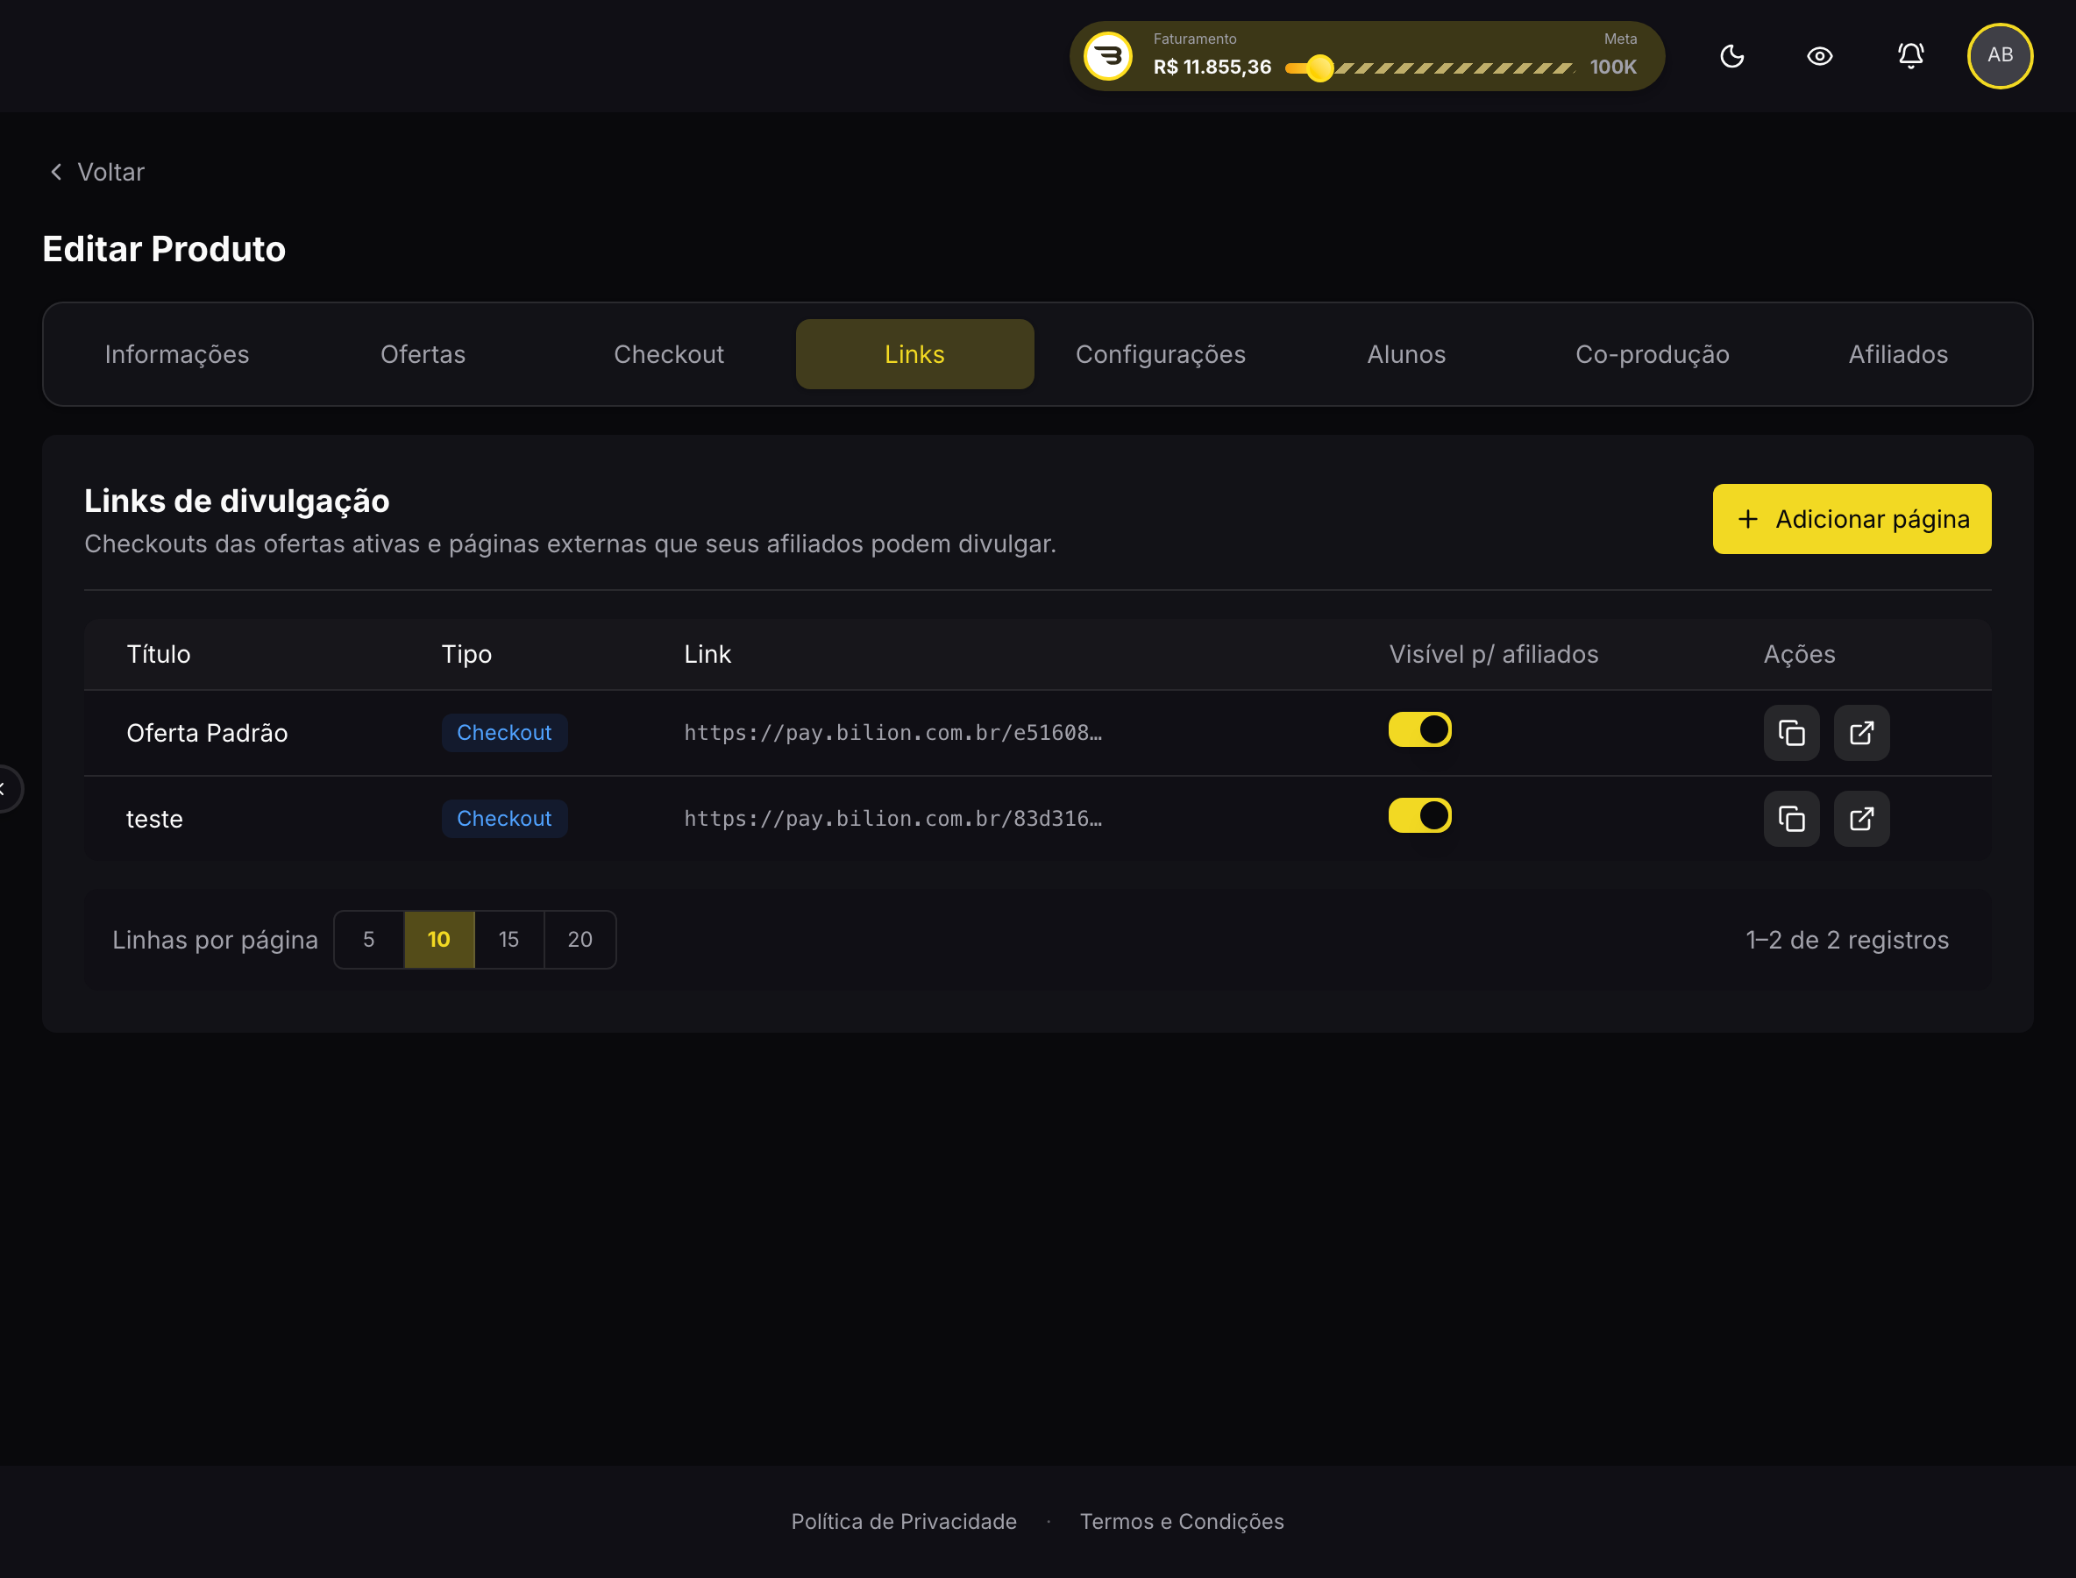This screenshot has width=2076, height=1578.
Task: Open notifications bell icon
Action: [1909, 56]
